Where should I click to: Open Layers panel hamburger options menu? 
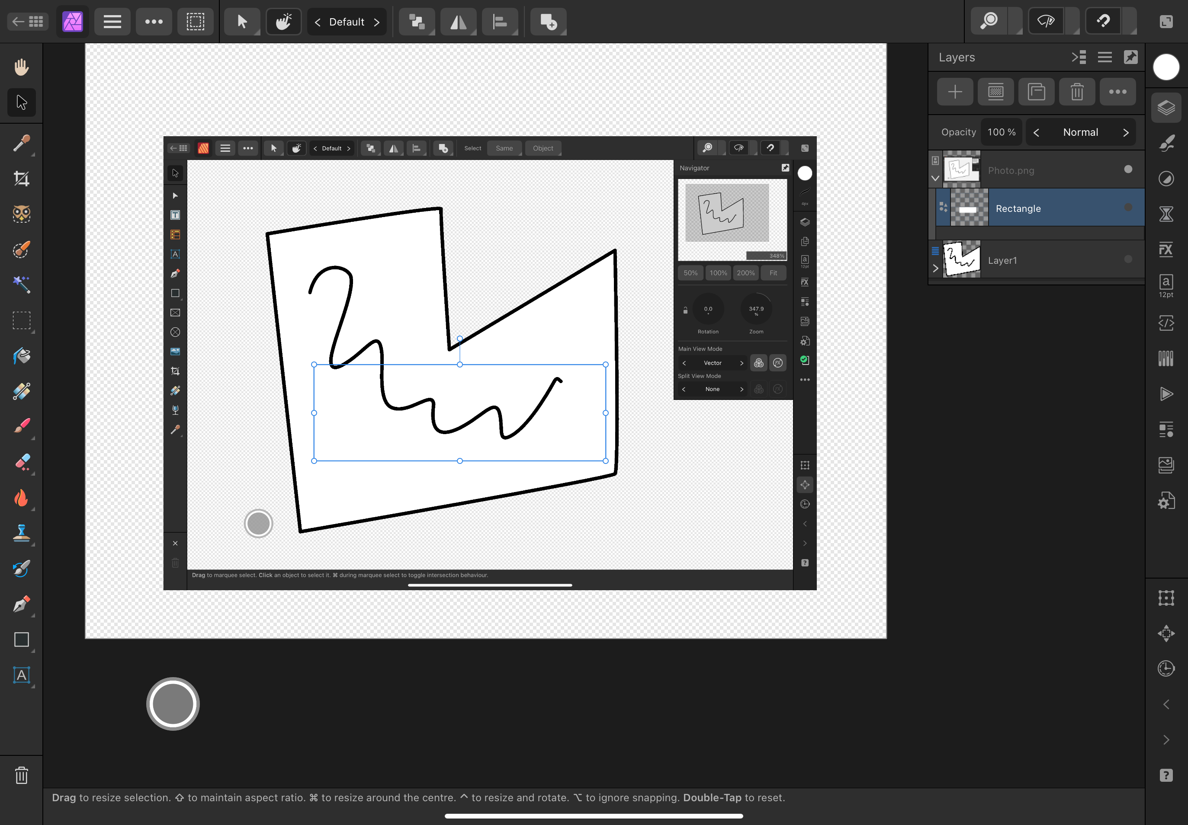[x=1105, y=58]
